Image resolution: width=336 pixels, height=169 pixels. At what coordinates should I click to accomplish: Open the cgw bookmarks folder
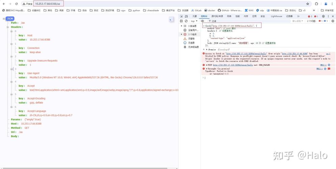(x=121, y=10)
